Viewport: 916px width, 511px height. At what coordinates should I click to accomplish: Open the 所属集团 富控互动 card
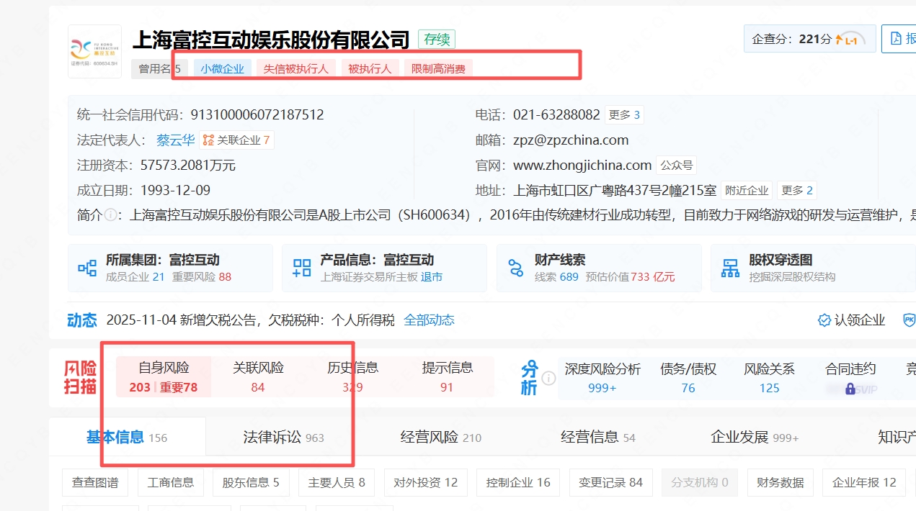point(170,268)
